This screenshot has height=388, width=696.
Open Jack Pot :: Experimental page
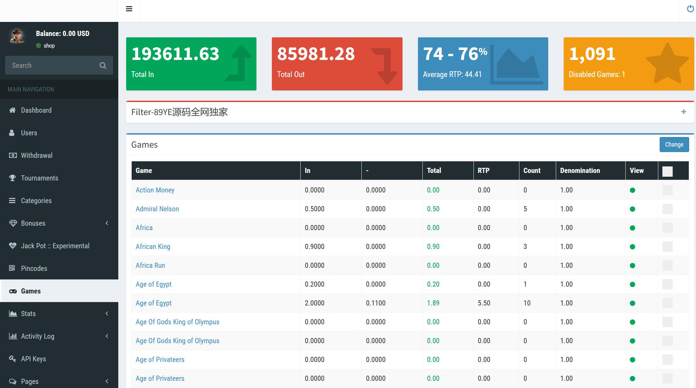click(x=59, y=246)
